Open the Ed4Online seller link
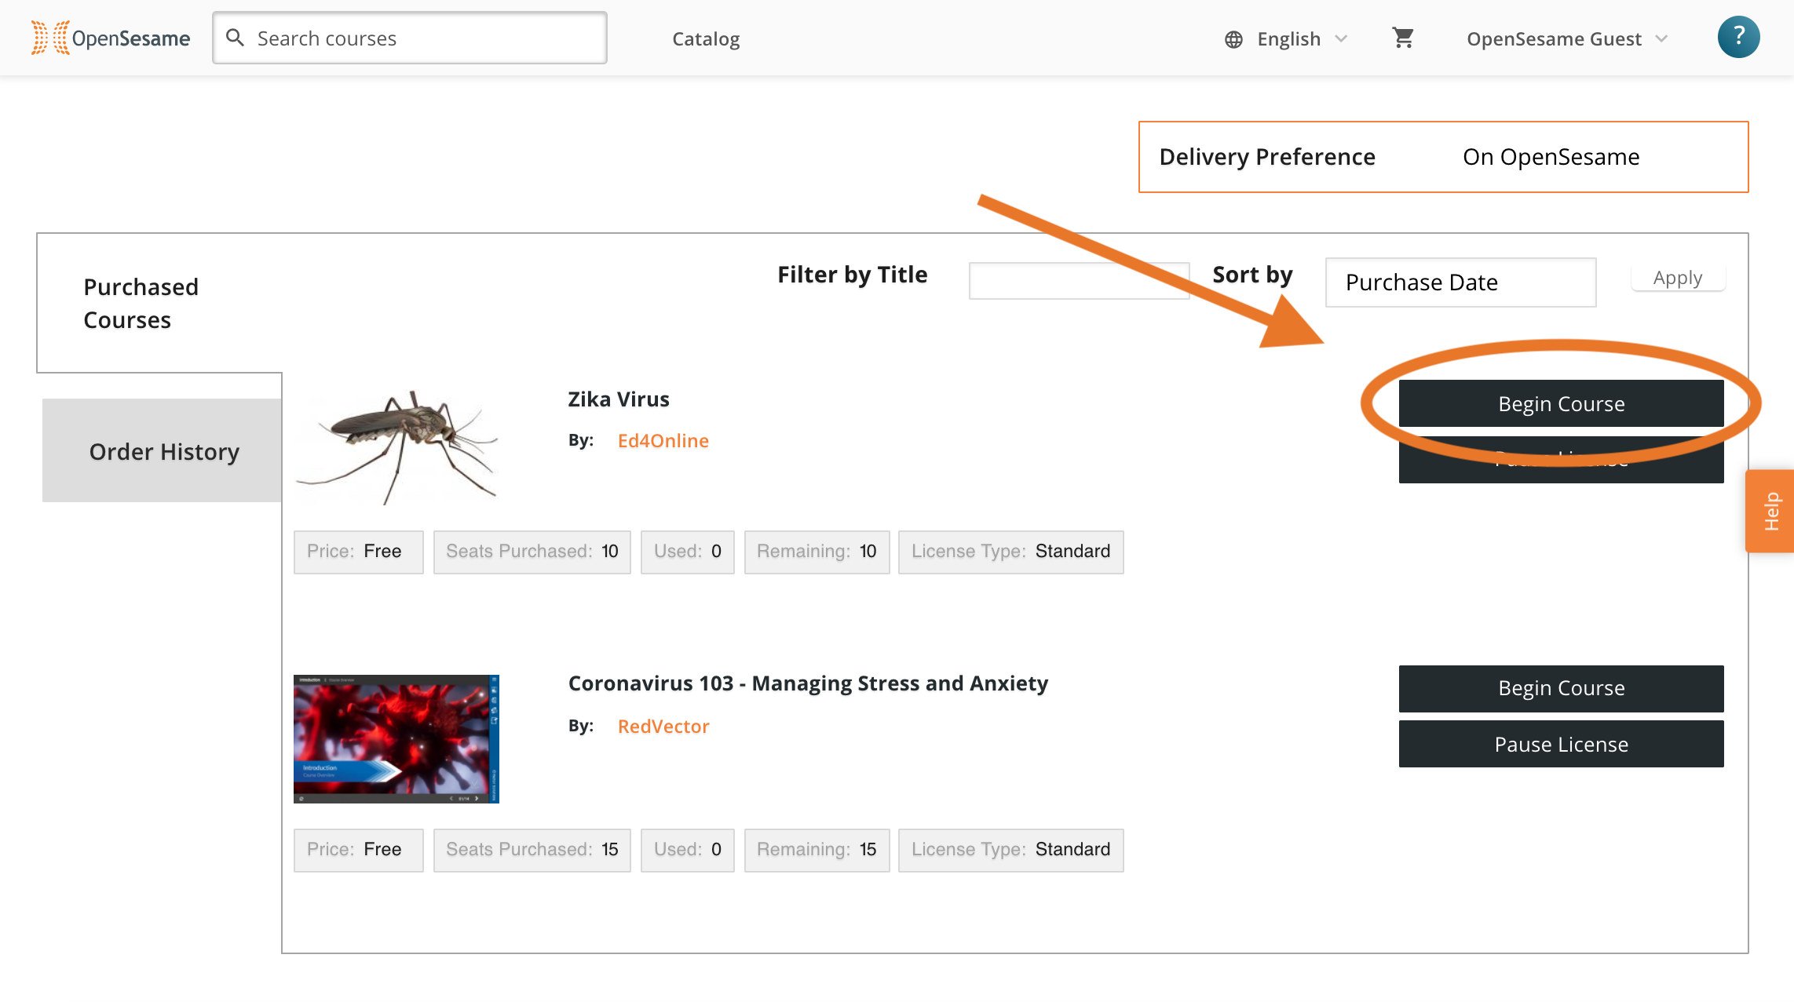1794x1002 pixels. 663,441
